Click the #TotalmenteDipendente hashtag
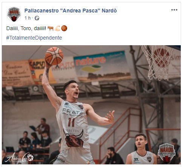Image resolution: width=183 pixels, height=167 pixels. pos(34,38)
